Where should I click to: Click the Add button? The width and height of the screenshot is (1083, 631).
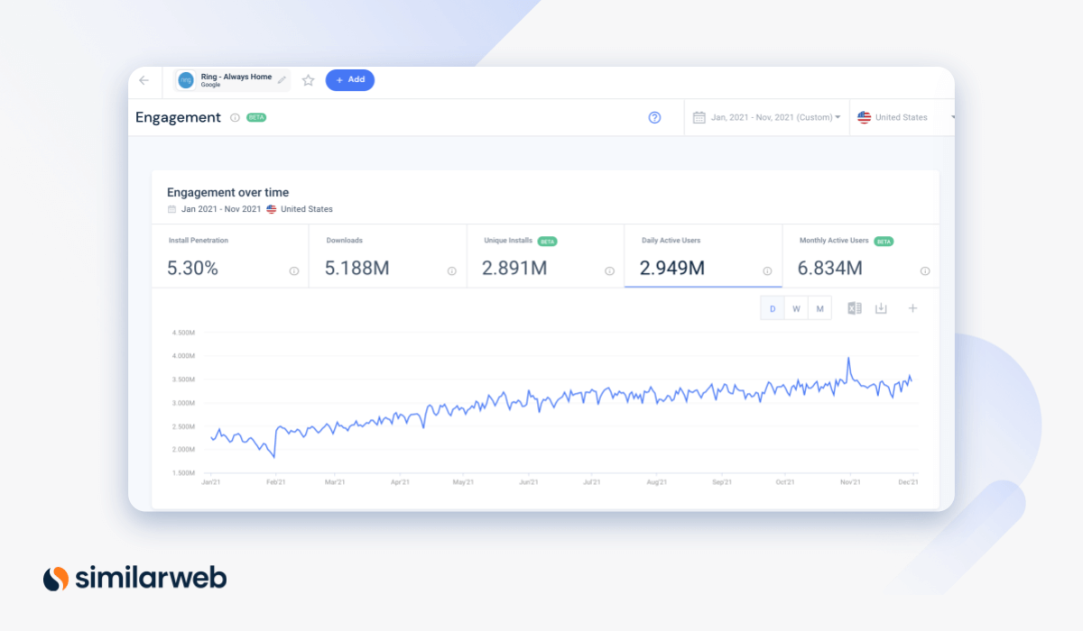pos(350,80)
